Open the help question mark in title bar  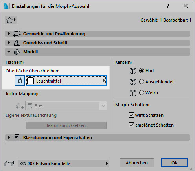tap(168, 6)
